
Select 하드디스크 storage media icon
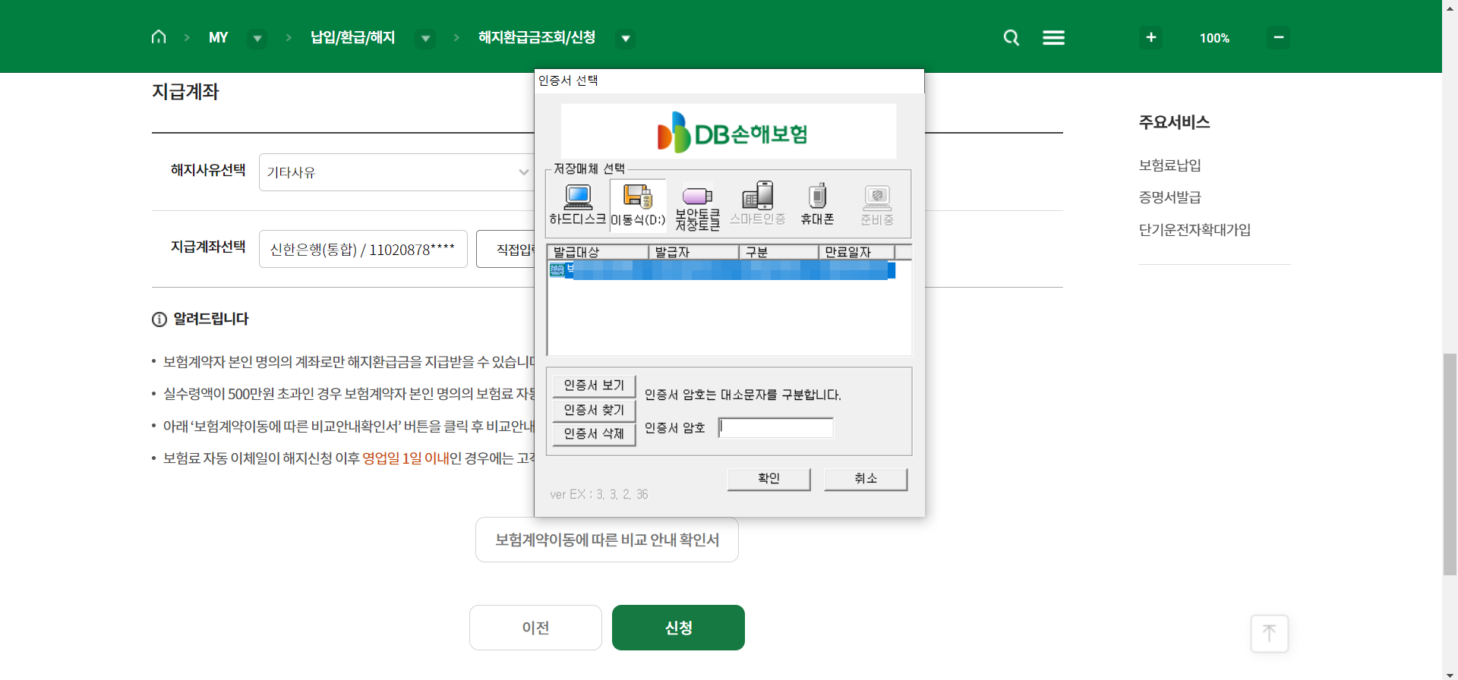tap(578, 205)
